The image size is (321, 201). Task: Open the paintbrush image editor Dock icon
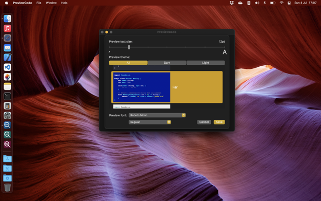(7, 77)
